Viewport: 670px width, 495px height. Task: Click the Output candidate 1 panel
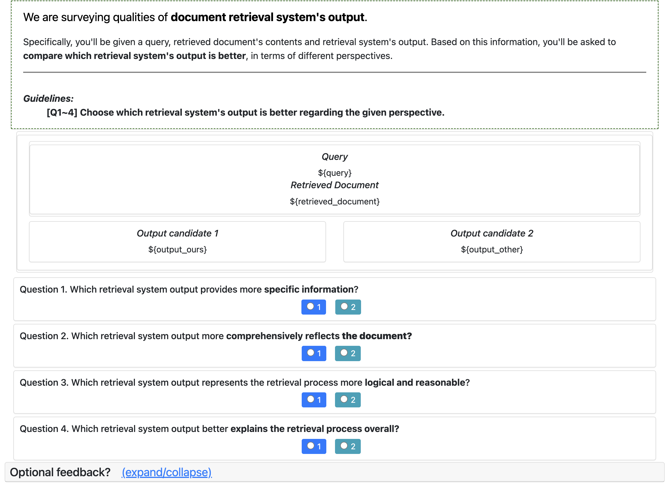point(177,241)
